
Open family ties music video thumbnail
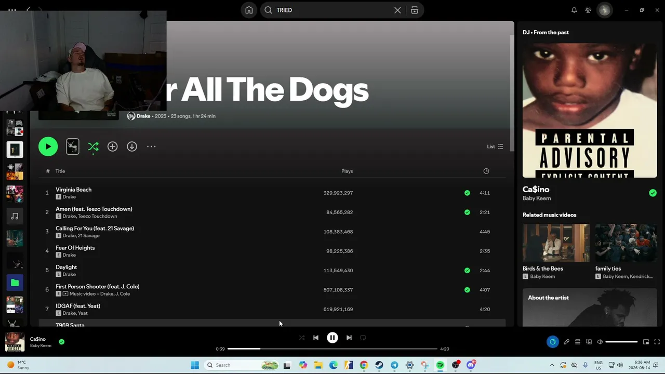coord(626,243)
